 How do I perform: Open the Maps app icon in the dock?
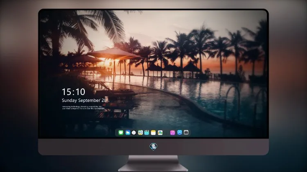click(x=140, y=132)
